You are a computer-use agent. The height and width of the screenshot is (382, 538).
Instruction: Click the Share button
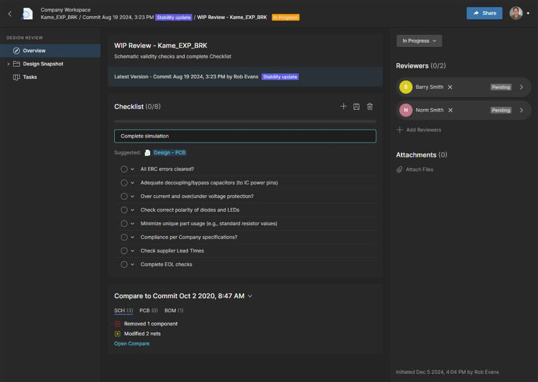pos(484,13)
